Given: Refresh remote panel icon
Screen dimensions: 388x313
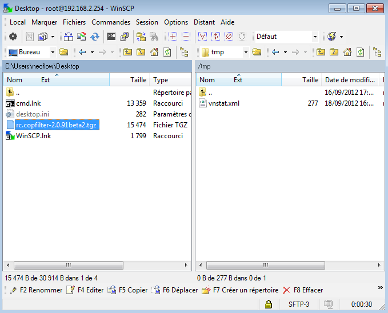Looking at the screenshot, I should (360, 52).
